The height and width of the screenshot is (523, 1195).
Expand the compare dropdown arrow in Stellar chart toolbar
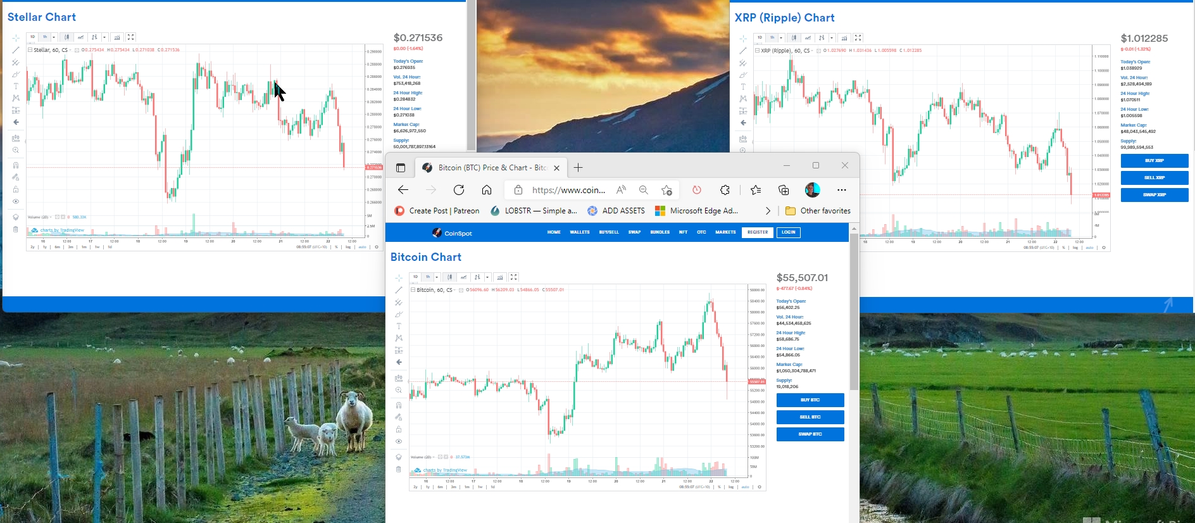click(104, 37)
